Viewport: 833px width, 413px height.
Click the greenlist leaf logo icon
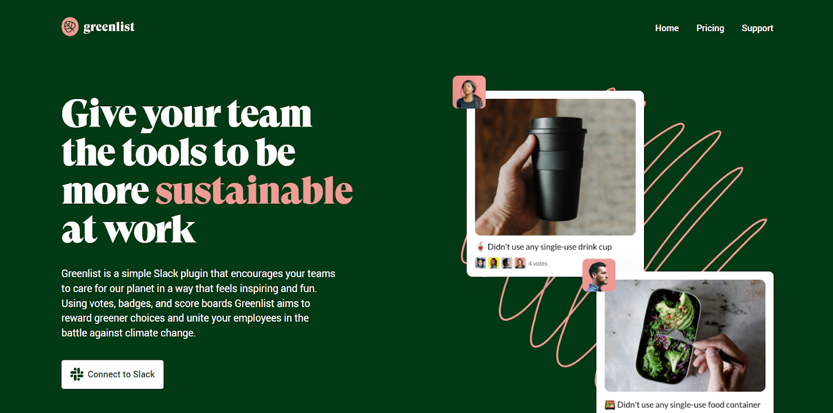tap(70, 27)
